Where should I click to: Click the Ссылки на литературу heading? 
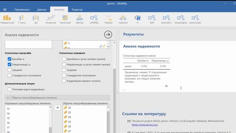pos(144,114)
